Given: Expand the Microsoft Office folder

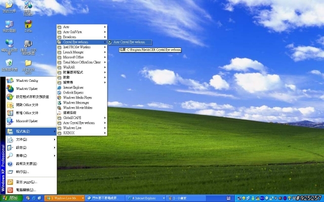Looking at the screenshot, I should click(82, 57).
